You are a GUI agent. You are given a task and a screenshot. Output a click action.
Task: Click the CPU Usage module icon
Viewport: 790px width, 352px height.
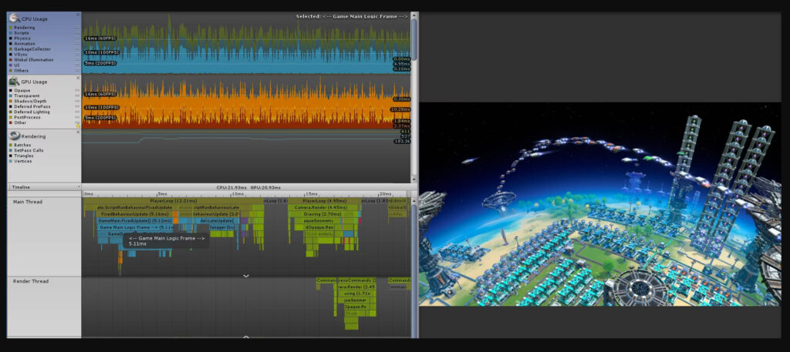14,18
